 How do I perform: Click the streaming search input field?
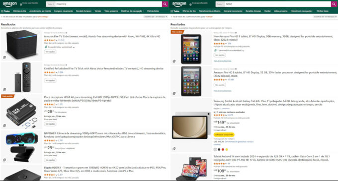coord(108,4)
